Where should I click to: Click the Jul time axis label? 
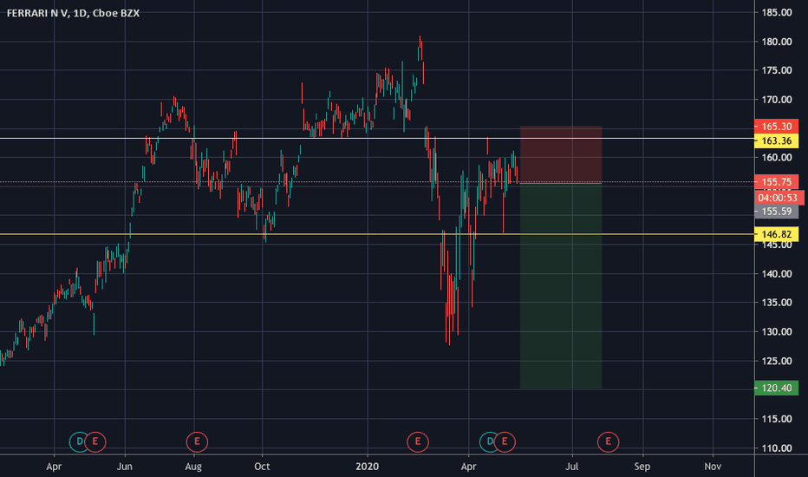tap(572, 467)
